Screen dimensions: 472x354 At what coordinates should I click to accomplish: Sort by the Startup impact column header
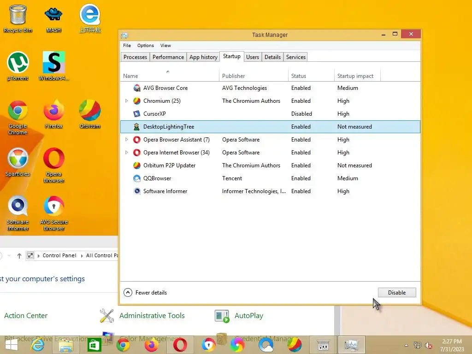[357, 76]
